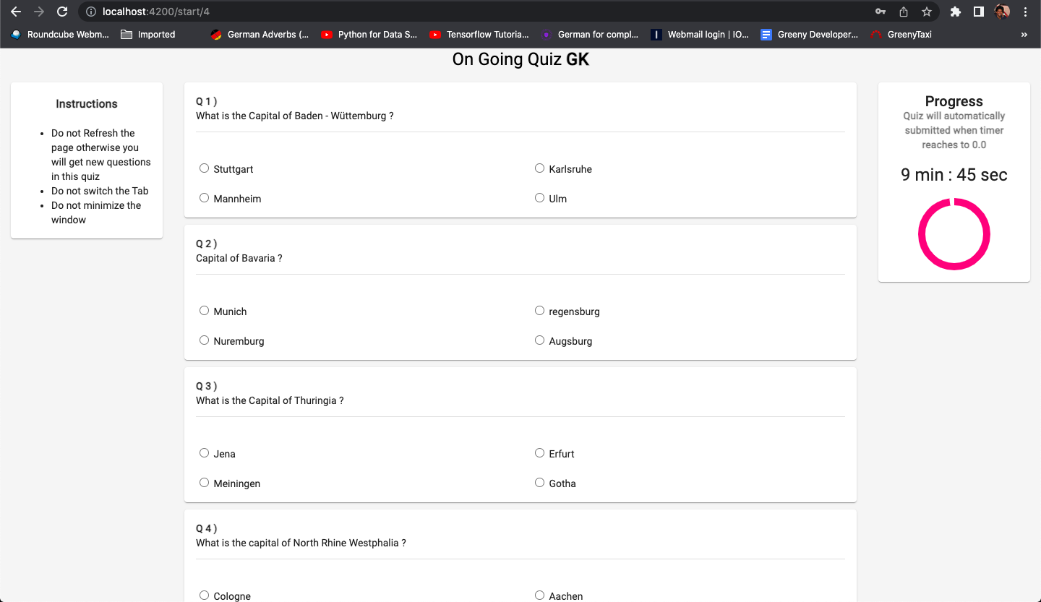Screen dimensions: 1041x602
Task: Open the Chrome three-dot menu
Action: pos(1026,11)
